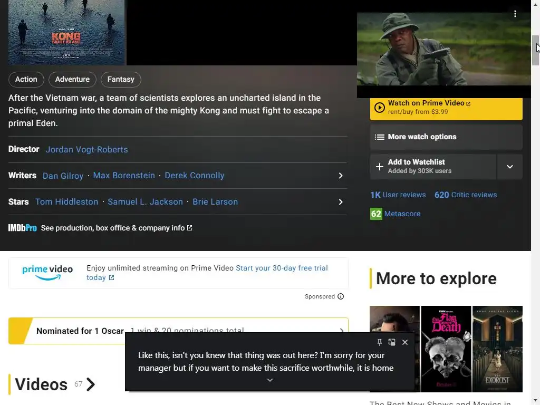Open the video player three-dot menu

coord(515,14)
